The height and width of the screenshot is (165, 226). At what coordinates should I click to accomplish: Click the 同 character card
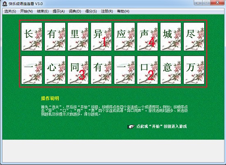pyautogui.click(x=78, y=70)
